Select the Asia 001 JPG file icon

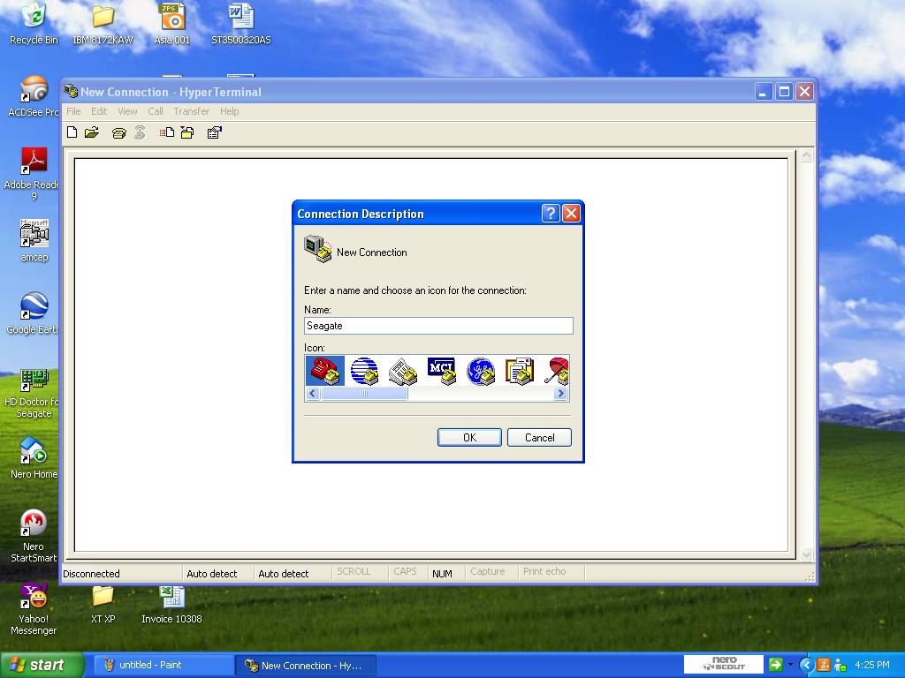172,24
